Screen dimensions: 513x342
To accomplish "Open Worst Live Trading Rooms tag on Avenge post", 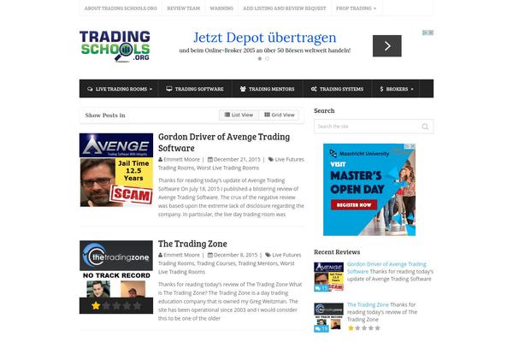I will (x=227, y=168).
